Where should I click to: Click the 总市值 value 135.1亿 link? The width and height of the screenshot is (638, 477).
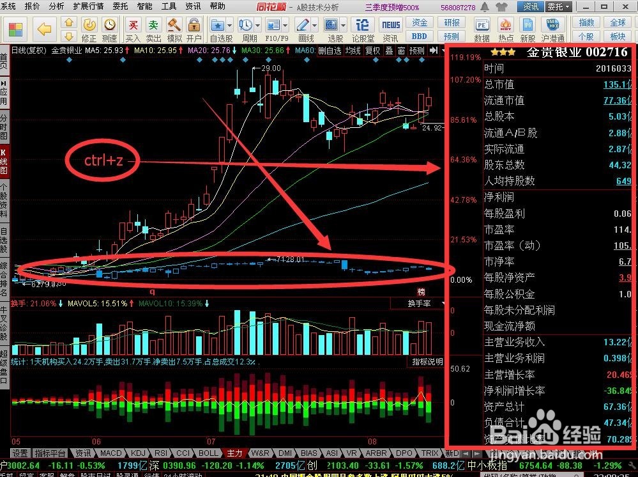(x=618, y=84)
